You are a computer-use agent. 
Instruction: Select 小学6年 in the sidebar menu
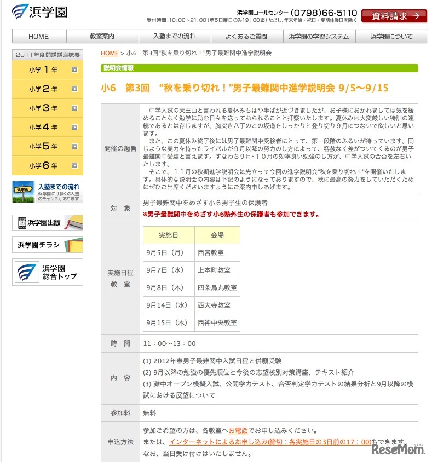[x=48, y=166]
